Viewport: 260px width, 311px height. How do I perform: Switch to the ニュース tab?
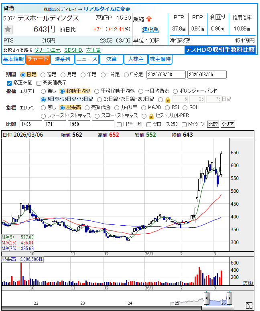pyautogui.click(x=87, y=59)
